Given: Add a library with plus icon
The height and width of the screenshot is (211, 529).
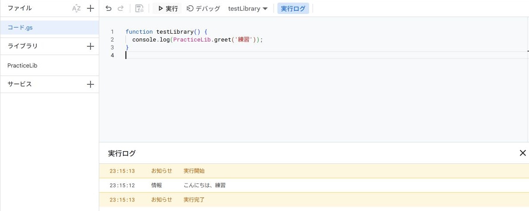Looking at the screenshot, I should (90, 46).
